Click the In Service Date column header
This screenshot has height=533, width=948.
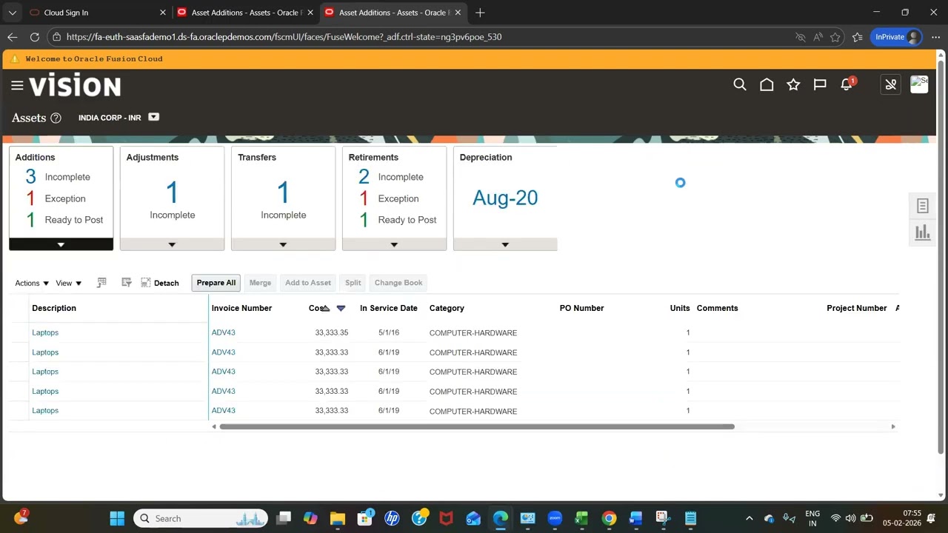click(x=389, y=308)
